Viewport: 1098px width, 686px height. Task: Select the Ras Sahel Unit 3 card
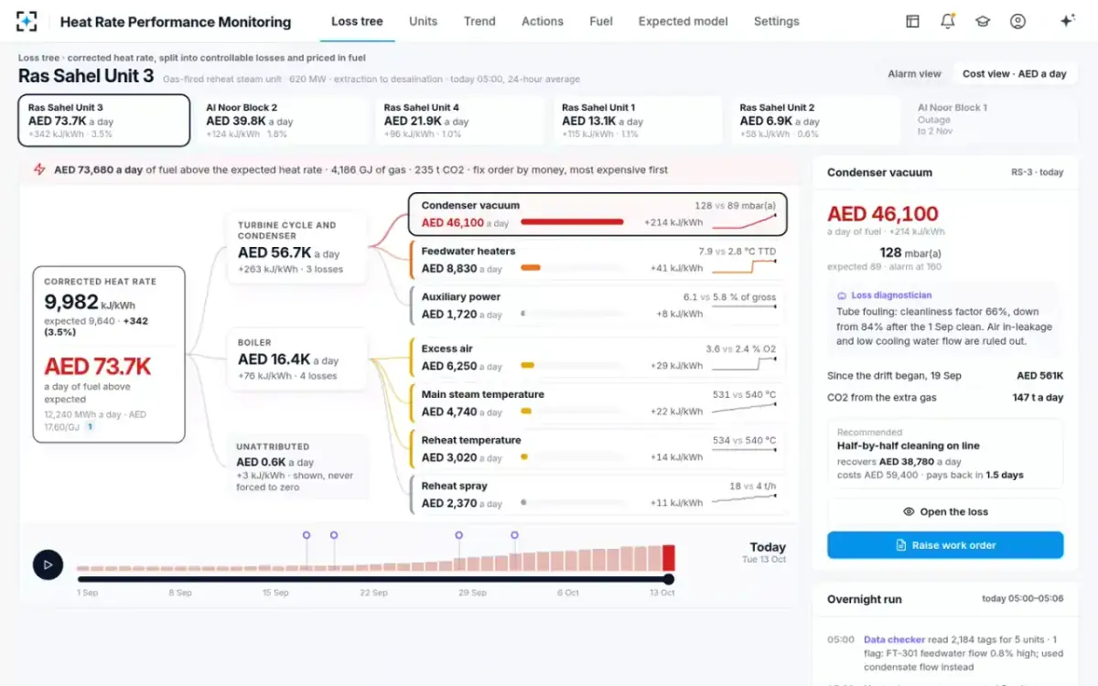click(104, 120)
